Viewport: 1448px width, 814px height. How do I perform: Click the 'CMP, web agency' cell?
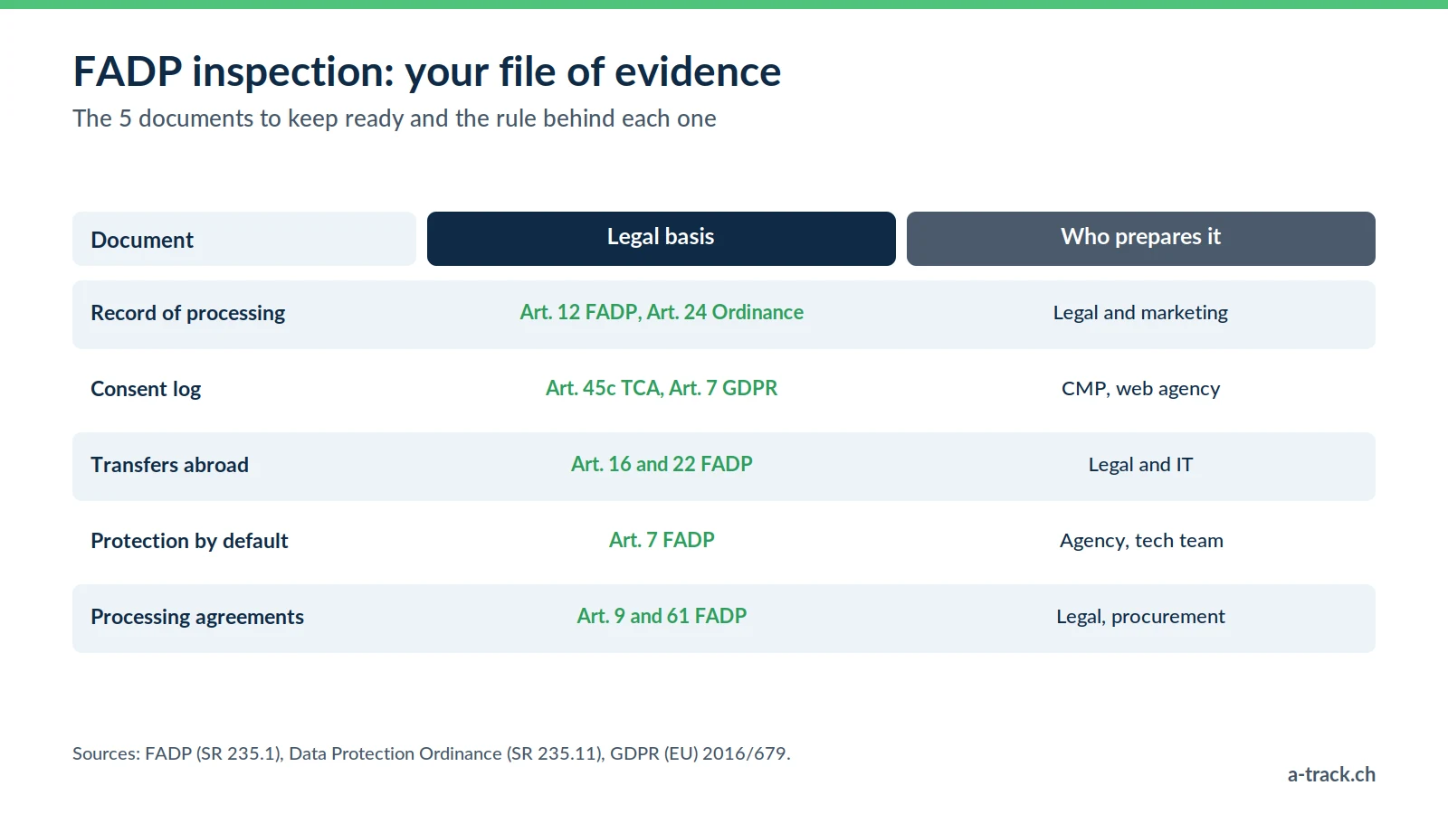1140,389
